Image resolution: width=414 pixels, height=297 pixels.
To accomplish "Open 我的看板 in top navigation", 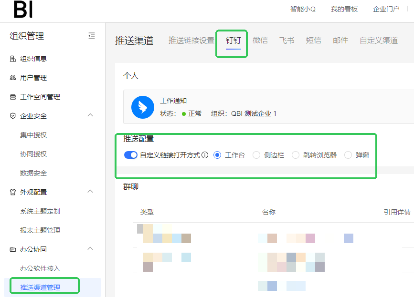I will click(344, 9).
